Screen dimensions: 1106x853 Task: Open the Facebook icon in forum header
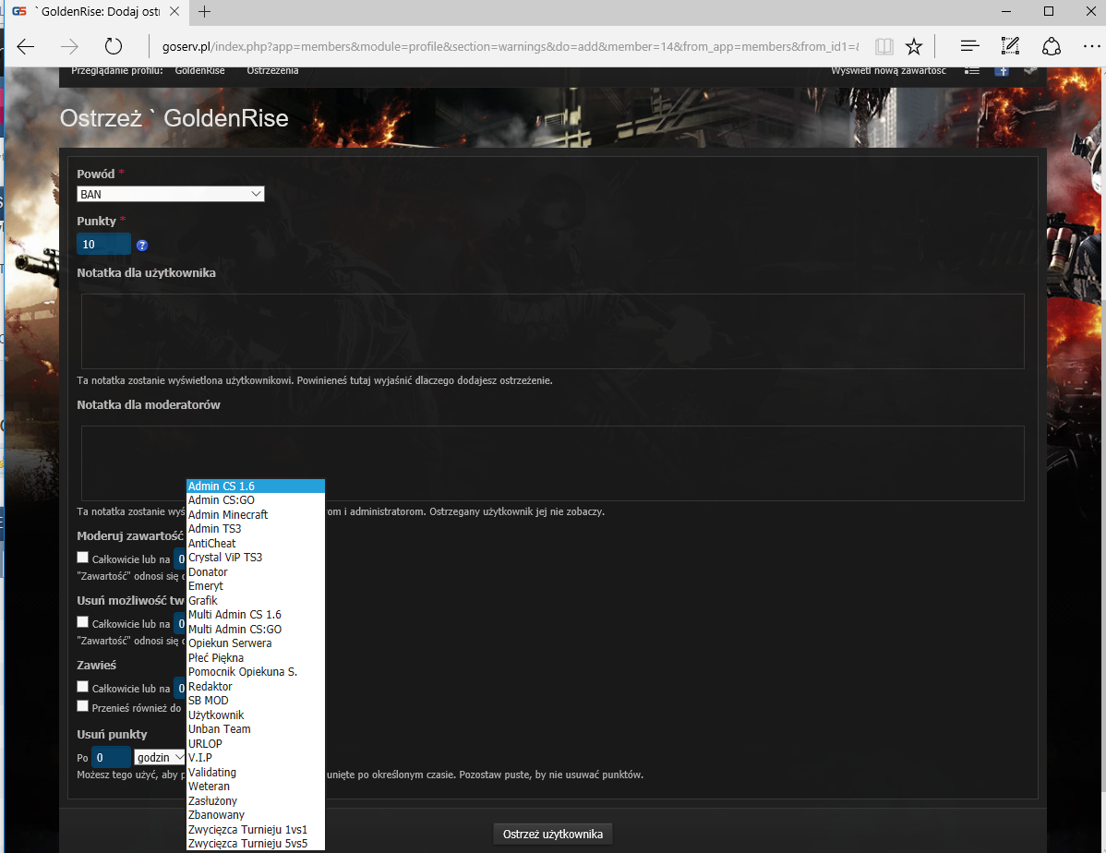pos(1002,70)
